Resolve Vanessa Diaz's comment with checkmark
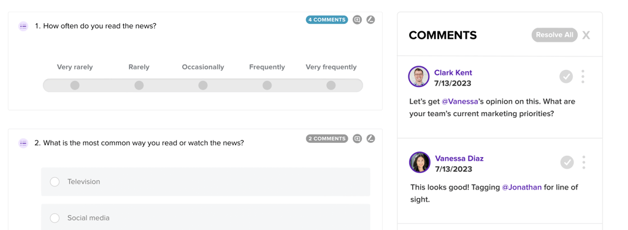The height and width of the screenshot is (230, 628). coord(567,163)
